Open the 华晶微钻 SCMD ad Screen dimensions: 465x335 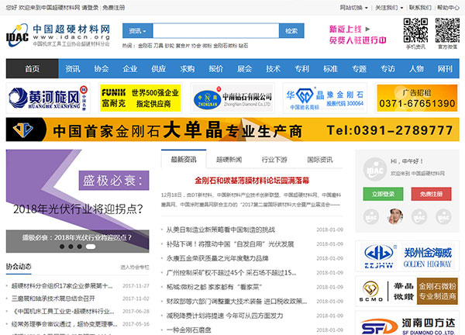click(x=407, y=291)
